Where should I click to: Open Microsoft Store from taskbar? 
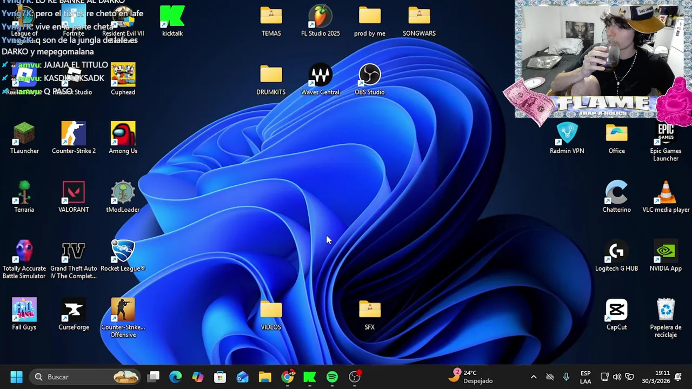[220, 377]
